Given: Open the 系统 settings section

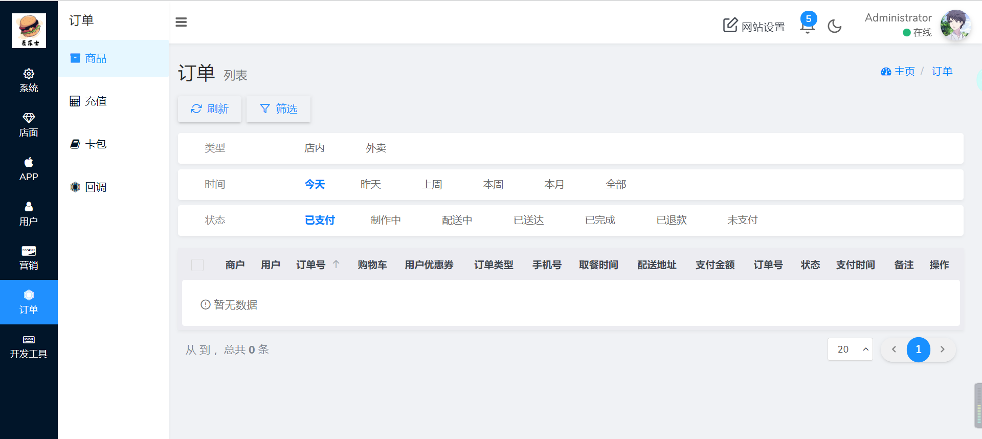Looking at the screenshot, I should pyautogui.click(x=29, y=81).
